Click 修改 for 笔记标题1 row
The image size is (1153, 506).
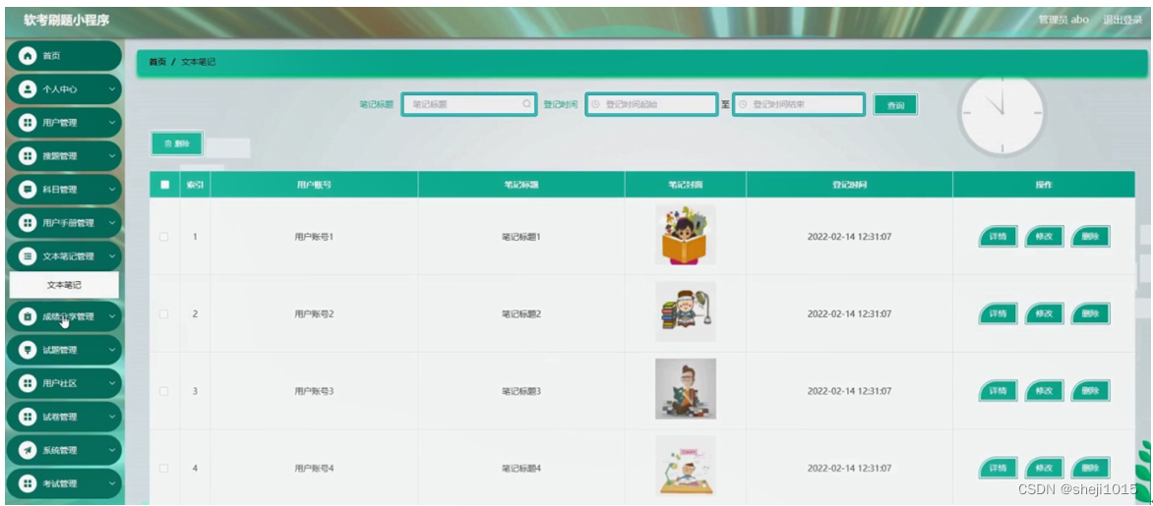click(x=1044, y=237)
